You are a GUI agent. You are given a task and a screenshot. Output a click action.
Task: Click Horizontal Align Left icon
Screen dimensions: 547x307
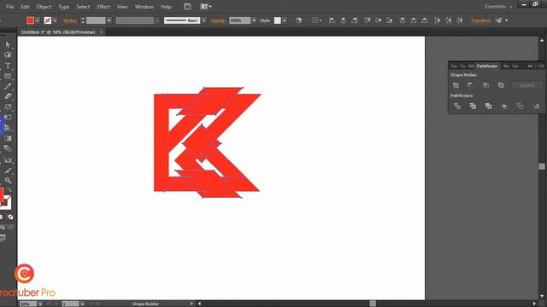click(332, 20)
